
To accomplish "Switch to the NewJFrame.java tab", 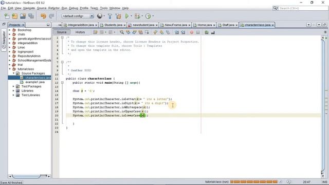I will (x=176, y=25).
